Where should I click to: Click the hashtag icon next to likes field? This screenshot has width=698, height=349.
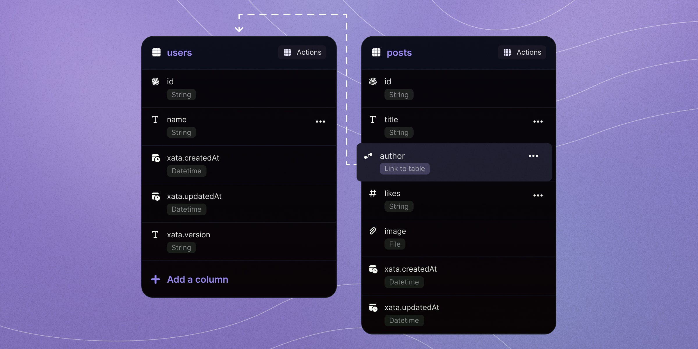click(373, 193)
